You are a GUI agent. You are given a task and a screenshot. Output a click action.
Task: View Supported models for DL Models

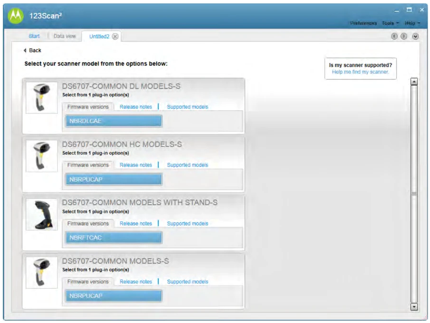pos(187,107)
